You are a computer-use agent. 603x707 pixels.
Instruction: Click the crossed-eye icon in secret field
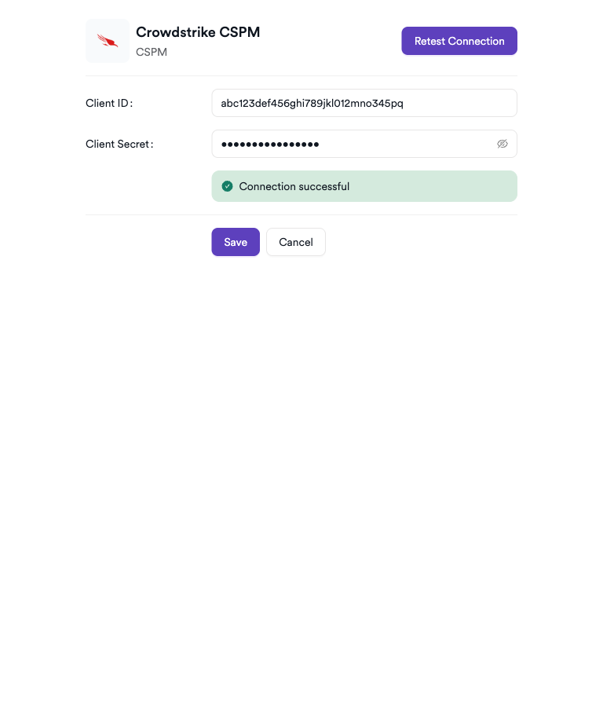point(502,144)
